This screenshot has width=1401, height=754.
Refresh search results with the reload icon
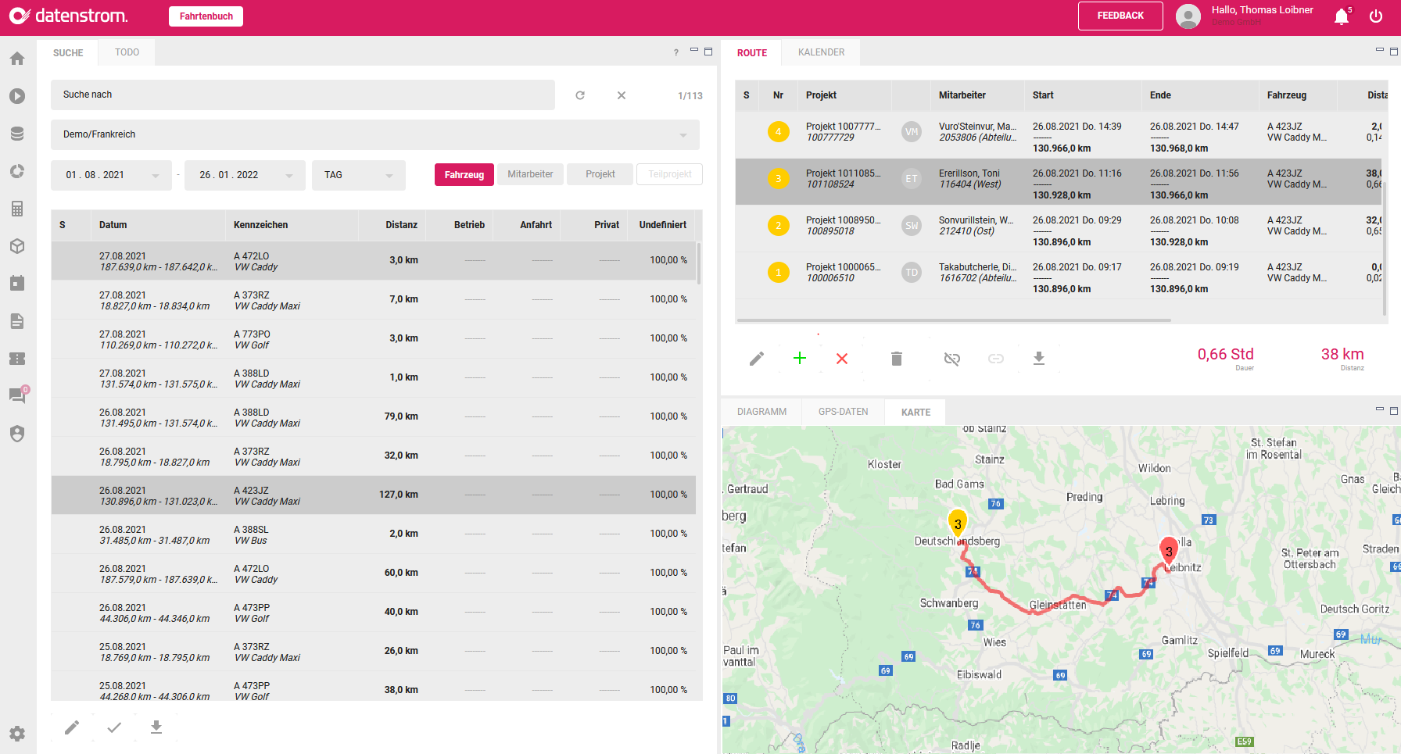(580, 95)
